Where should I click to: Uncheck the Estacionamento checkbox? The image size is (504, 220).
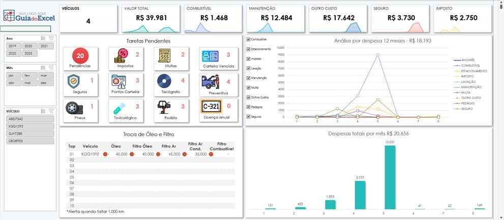(x=248, y=49)
